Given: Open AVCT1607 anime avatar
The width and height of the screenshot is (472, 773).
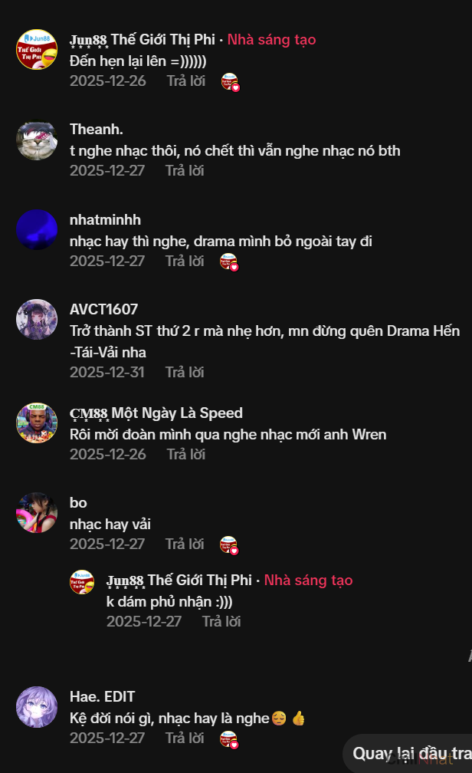Looking at the screenshot, I should (x=37, y=320).
